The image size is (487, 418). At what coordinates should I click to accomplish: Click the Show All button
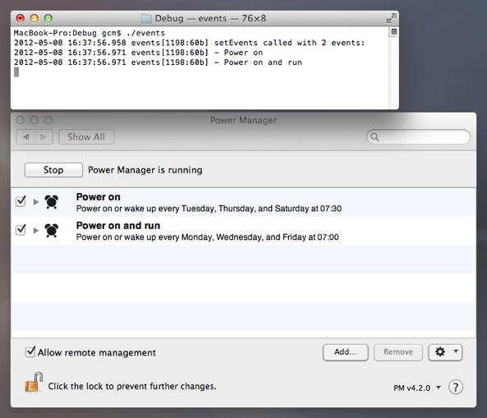pyautogui.click(x=86, y=137)
